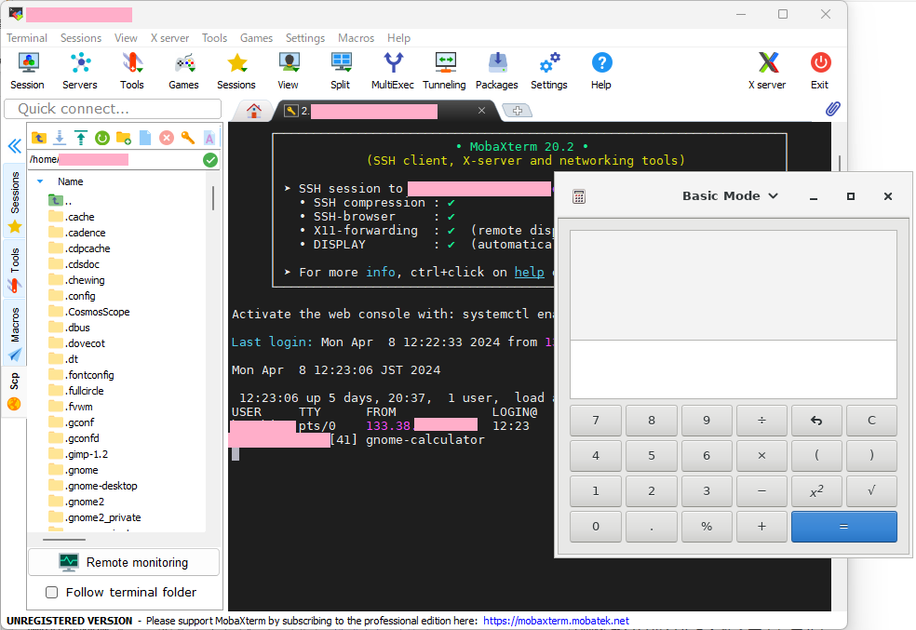Click the percent button in the calculator
This screenshot has width=916, height=630.
pyautogui.click(x=707, y=527)
